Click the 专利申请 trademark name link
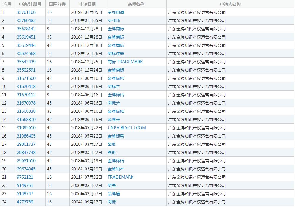Viewport: 295px width, 207px height. click(x=116, y=12)
